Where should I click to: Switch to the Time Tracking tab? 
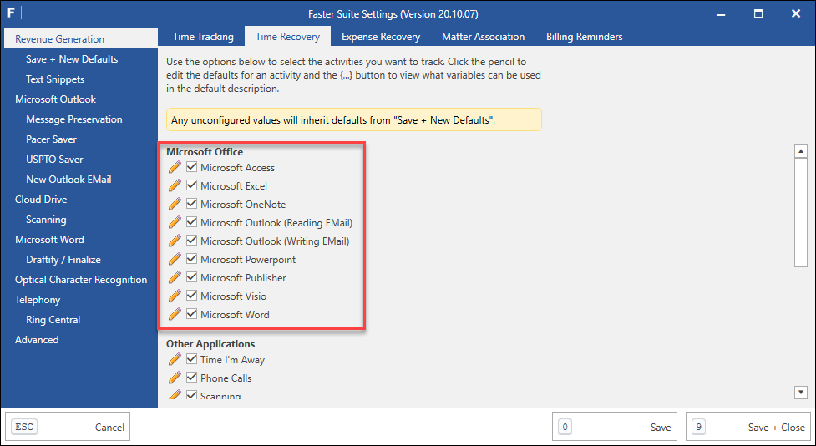[x=203, y=37]
